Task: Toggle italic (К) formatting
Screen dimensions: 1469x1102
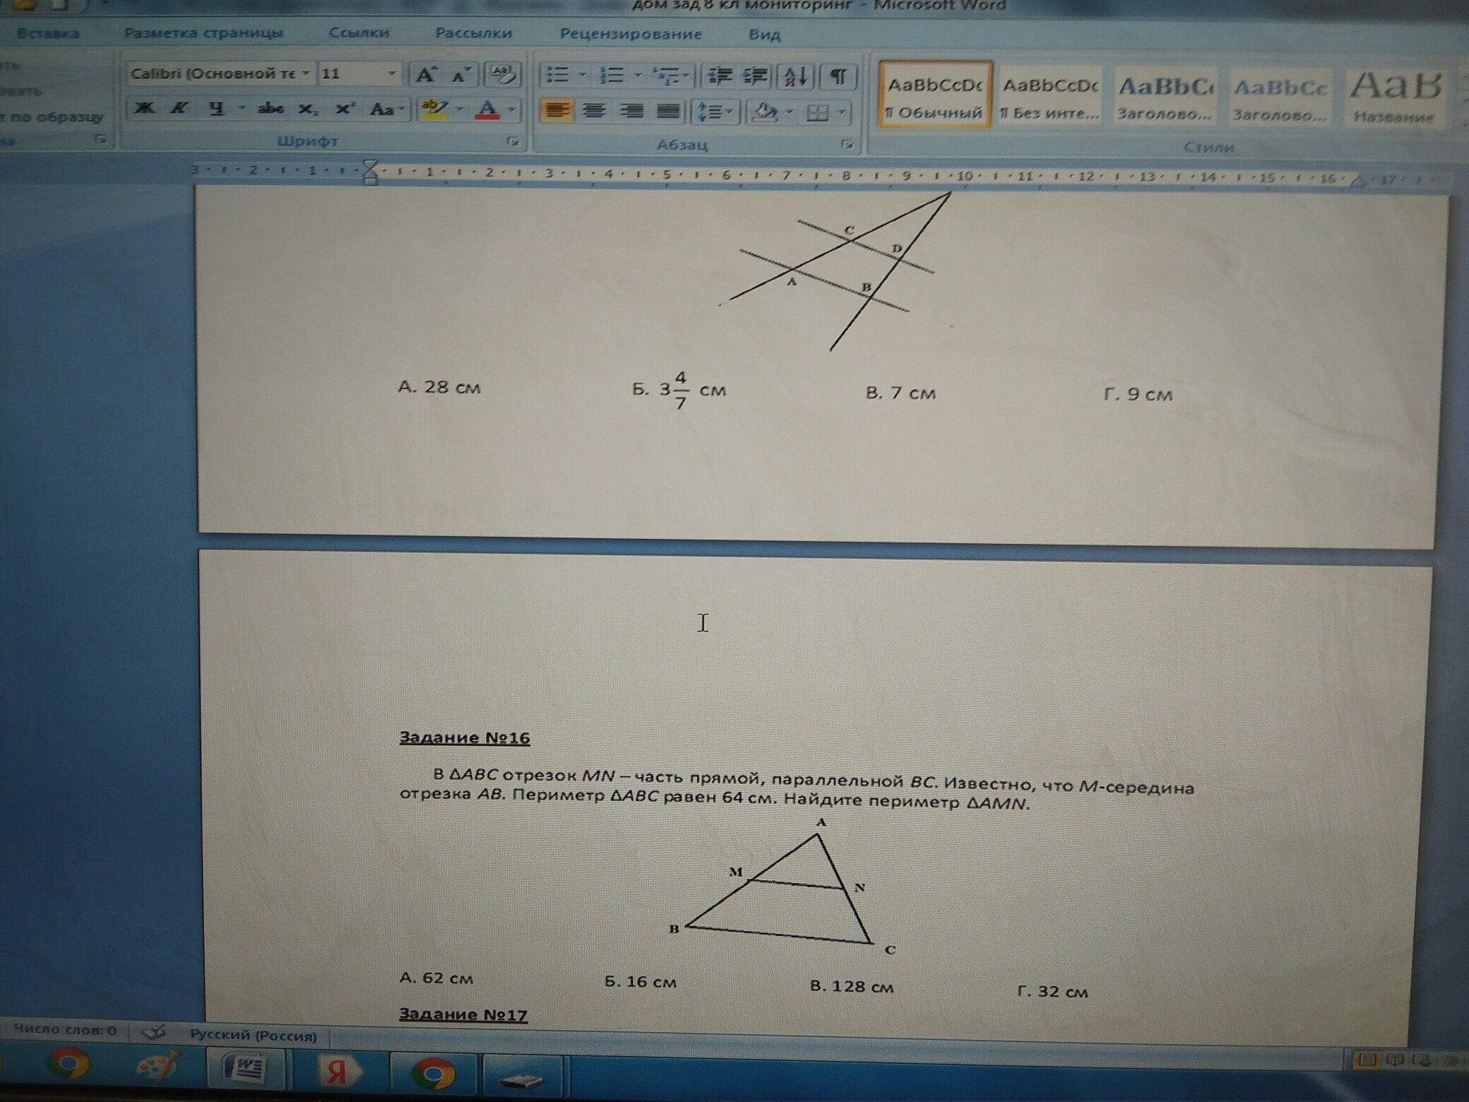Action: coord(179,108)
